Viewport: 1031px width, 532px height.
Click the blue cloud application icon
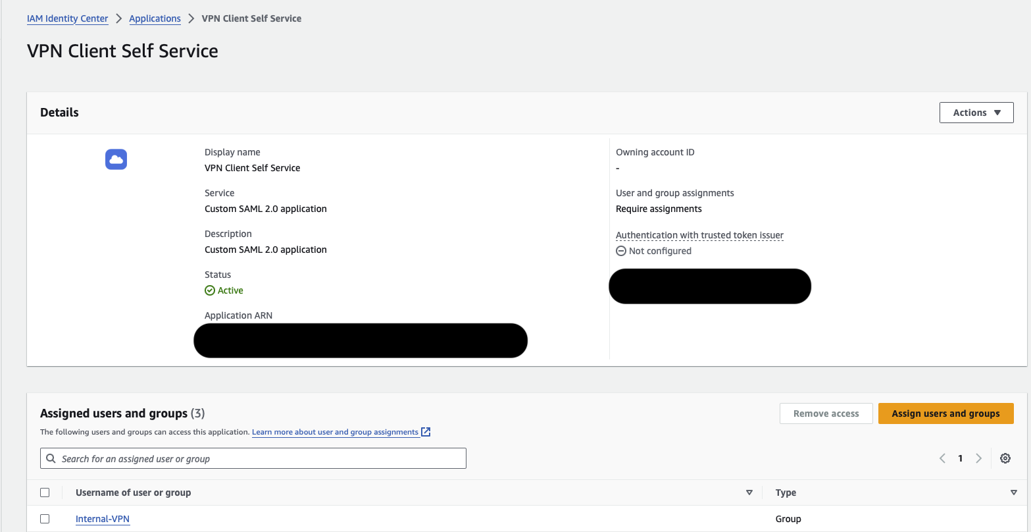(116, 159)
